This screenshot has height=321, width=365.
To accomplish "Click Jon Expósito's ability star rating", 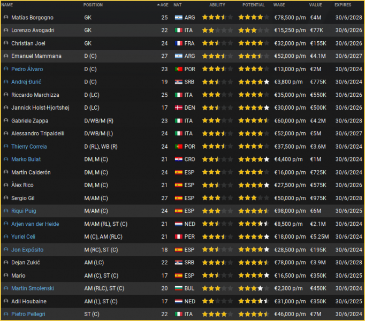I will 217,250.
